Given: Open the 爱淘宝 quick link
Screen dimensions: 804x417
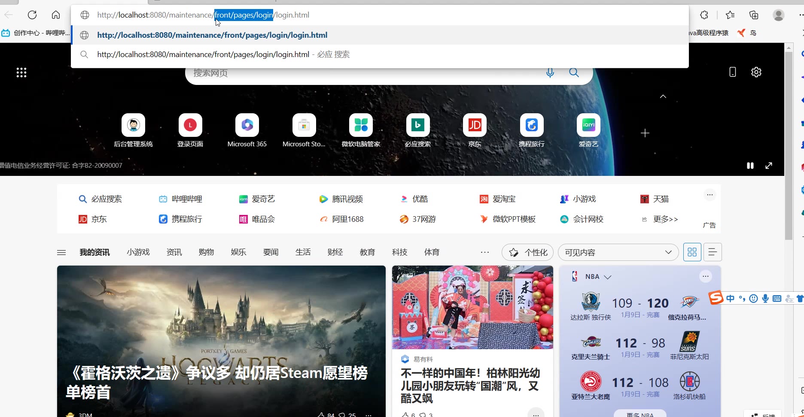Looking at the screenshot, I should [497, 199].
